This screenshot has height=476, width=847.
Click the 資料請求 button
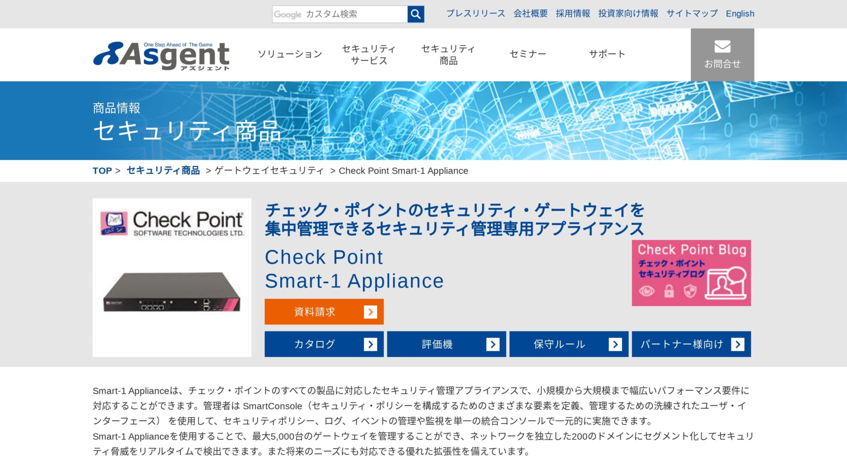point(314,312)
